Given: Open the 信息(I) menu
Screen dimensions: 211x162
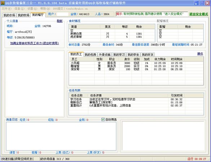Looking at the screenshot, I should (x=19, y=9).
